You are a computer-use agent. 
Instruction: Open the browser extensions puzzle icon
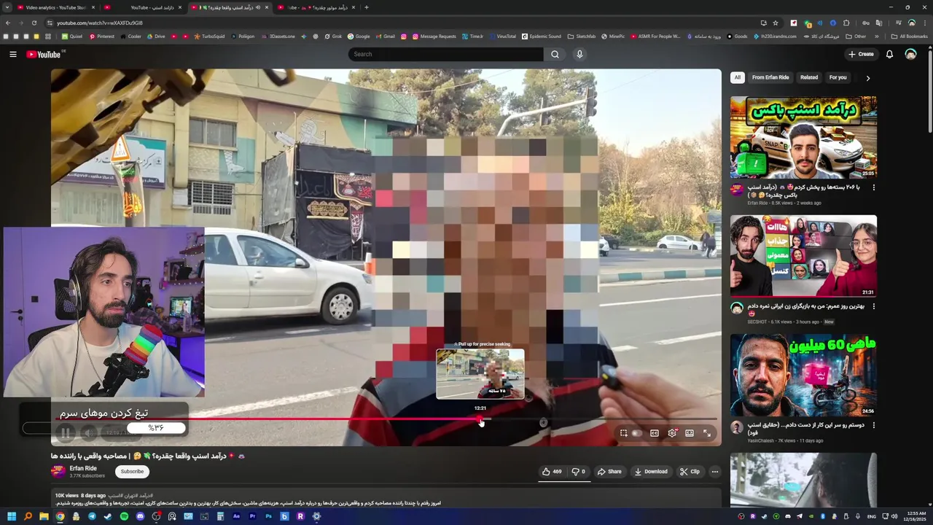(x=846, y=23)
